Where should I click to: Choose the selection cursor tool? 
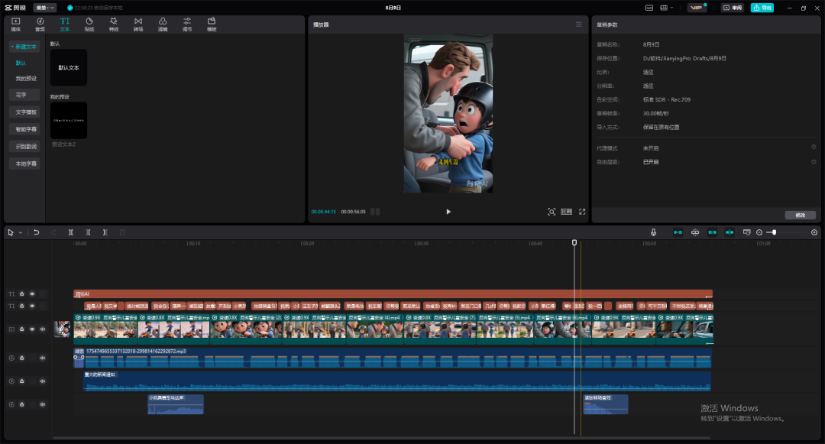11,232
